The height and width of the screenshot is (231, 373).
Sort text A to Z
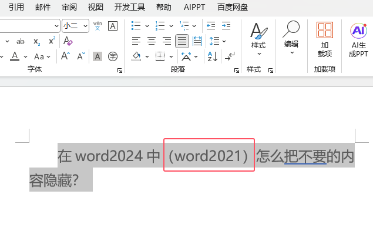pyautogui.click(x=213, y=56)
